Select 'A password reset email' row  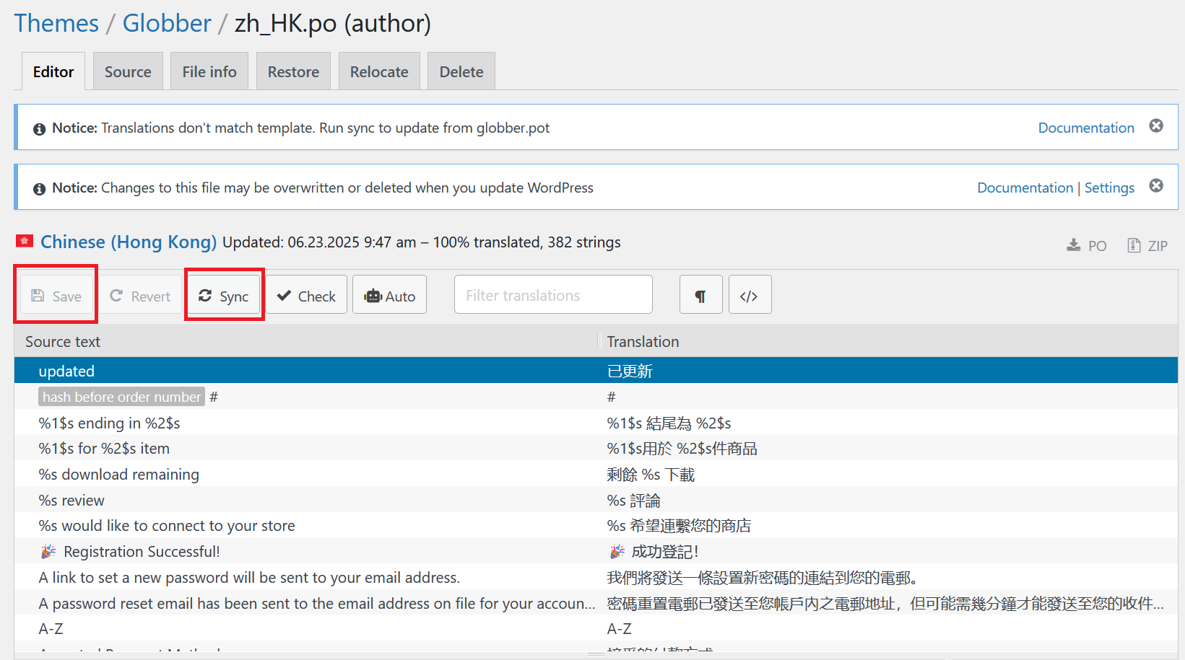point(596,603)
